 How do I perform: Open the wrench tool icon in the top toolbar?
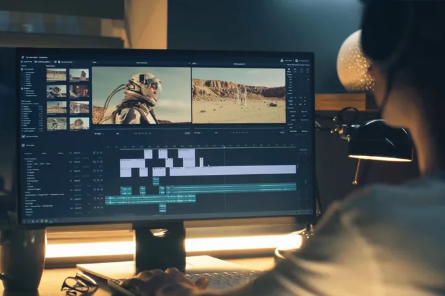coord(55,62)
